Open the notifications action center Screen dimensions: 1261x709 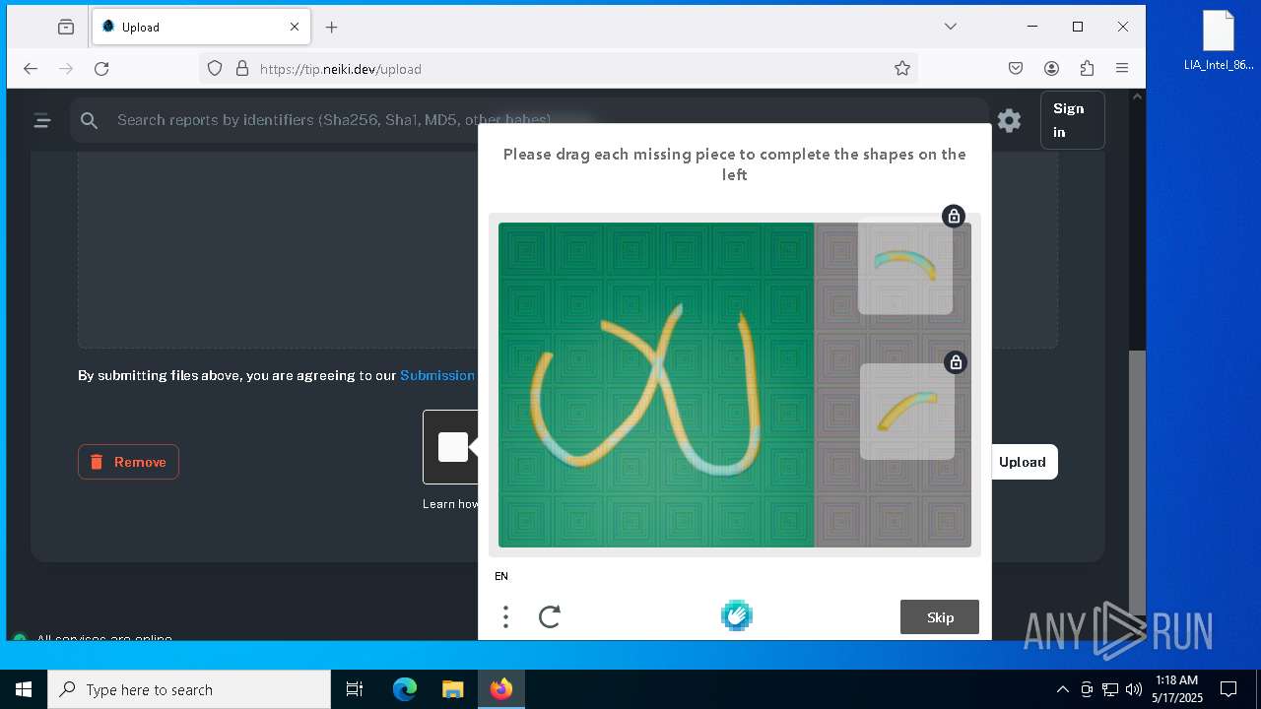coord(1228,689)
